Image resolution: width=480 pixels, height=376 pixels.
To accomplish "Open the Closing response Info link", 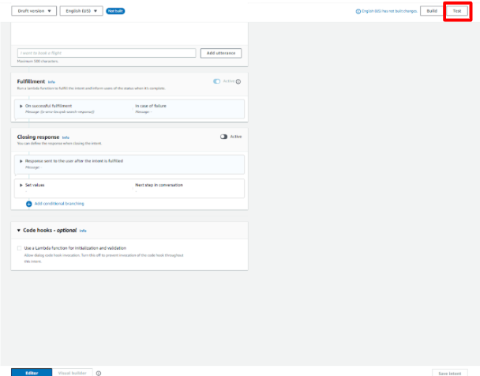I will [66, 137].
